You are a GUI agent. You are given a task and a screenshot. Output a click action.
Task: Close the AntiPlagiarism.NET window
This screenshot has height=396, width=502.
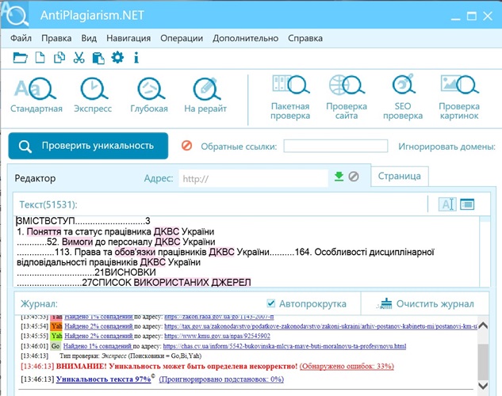(488, 16)
